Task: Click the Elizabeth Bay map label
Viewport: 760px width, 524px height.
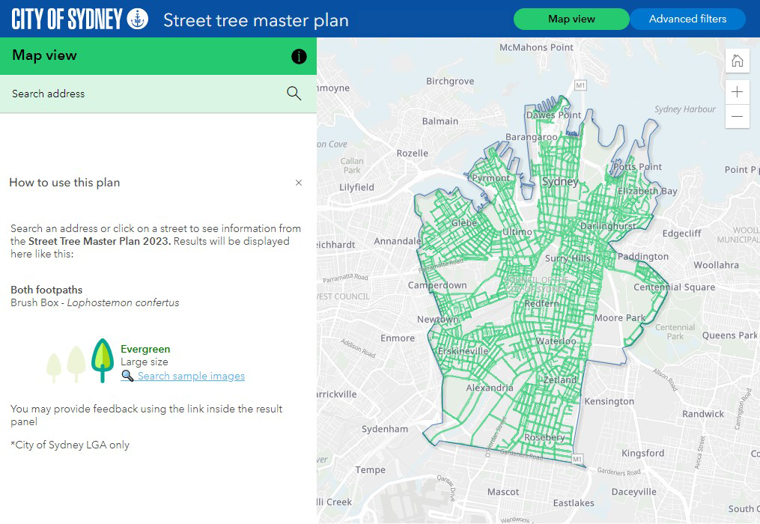Action: point(647,191)
